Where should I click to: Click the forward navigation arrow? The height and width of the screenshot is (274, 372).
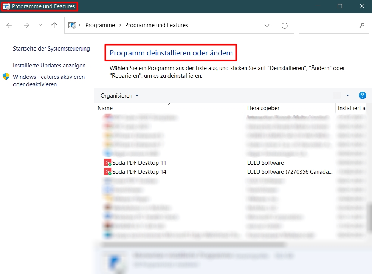[x=26, y=25]
